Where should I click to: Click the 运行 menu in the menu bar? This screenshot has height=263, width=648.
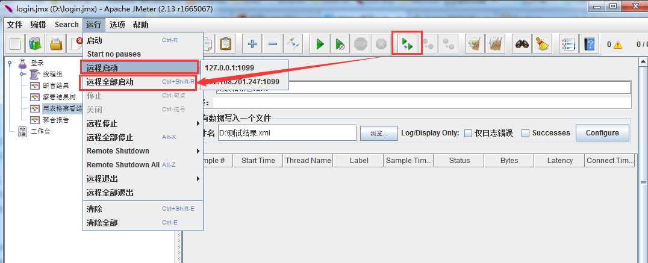(x=94, y=25)
